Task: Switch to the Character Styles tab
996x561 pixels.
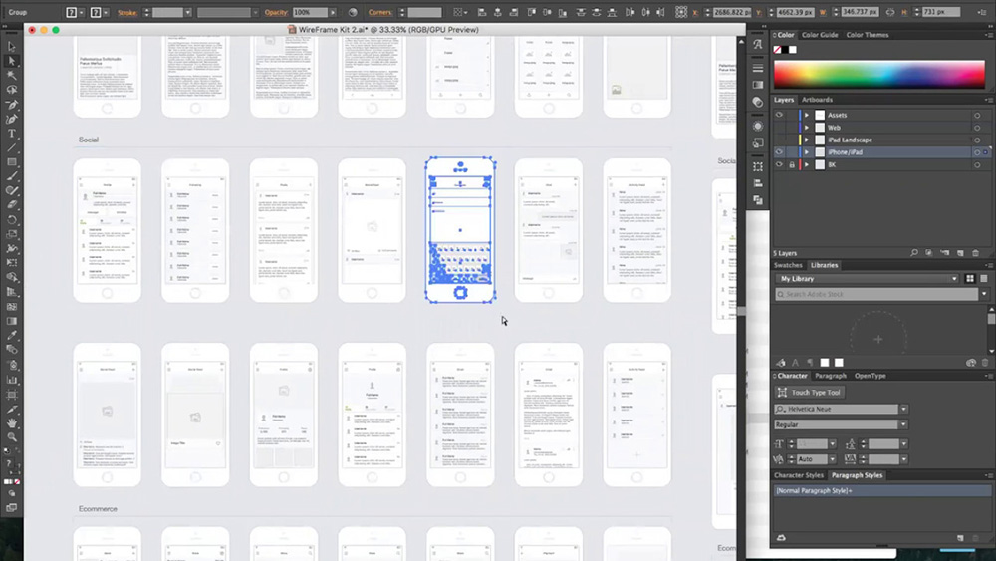Action: (799, 475)
